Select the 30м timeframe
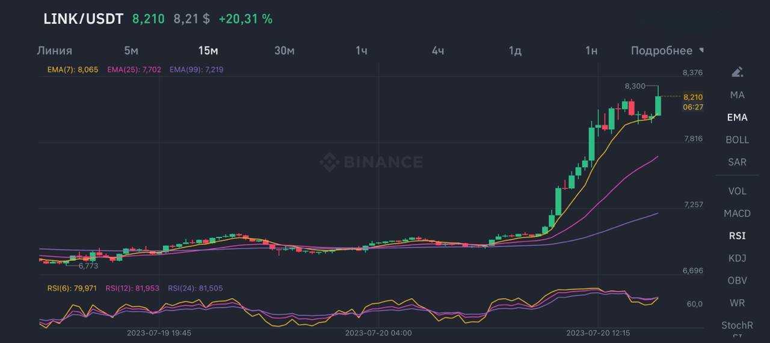The width and height of the screenshot is (770, 343). point(285,50)
